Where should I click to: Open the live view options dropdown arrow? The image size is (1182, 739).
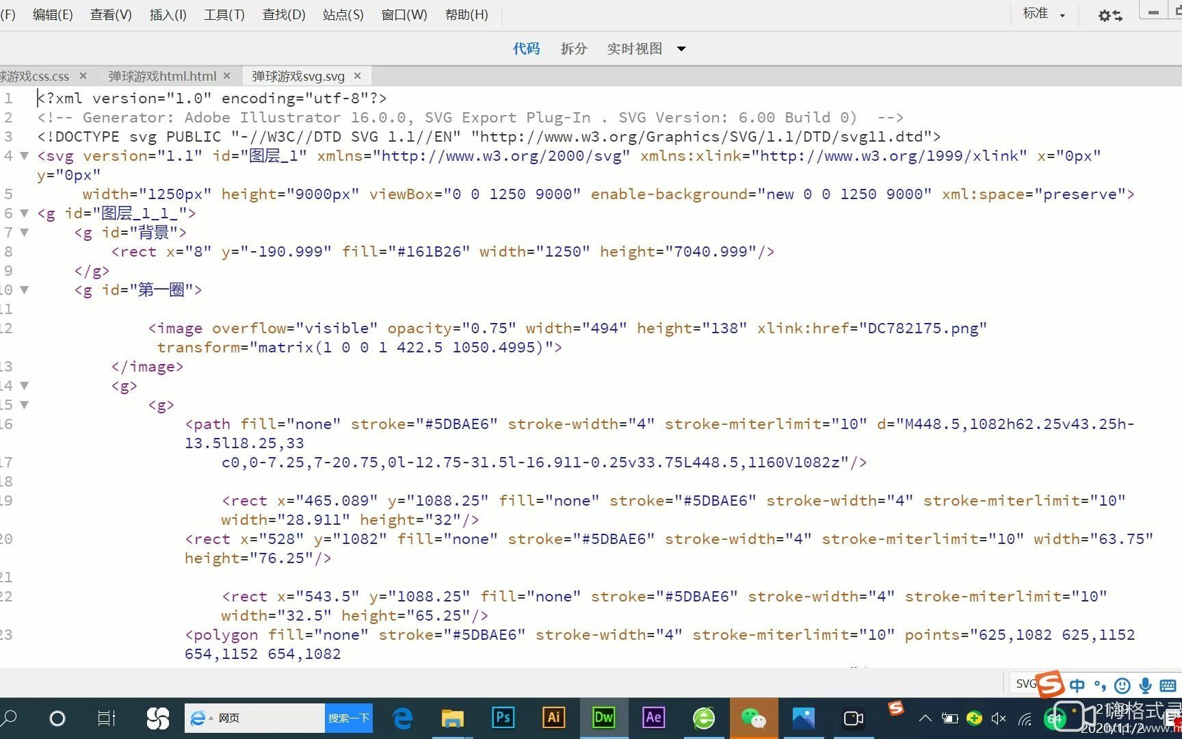681,49
